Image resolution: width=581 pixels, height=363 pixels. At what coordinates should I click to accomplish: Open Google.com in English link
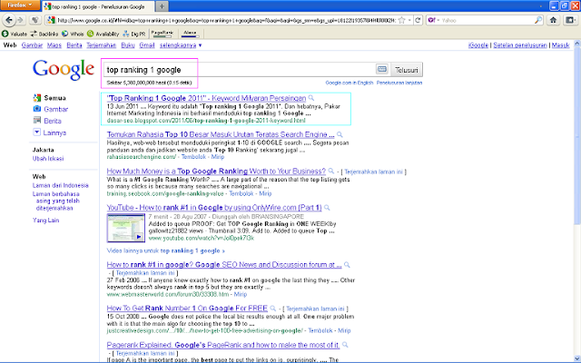[x=349, y=83]
